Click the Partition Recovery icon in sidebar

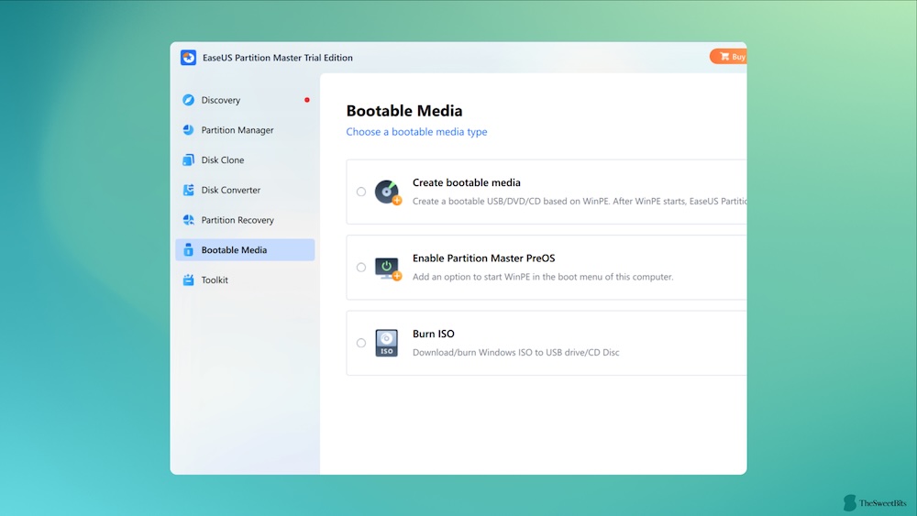[x=188, y=220]
